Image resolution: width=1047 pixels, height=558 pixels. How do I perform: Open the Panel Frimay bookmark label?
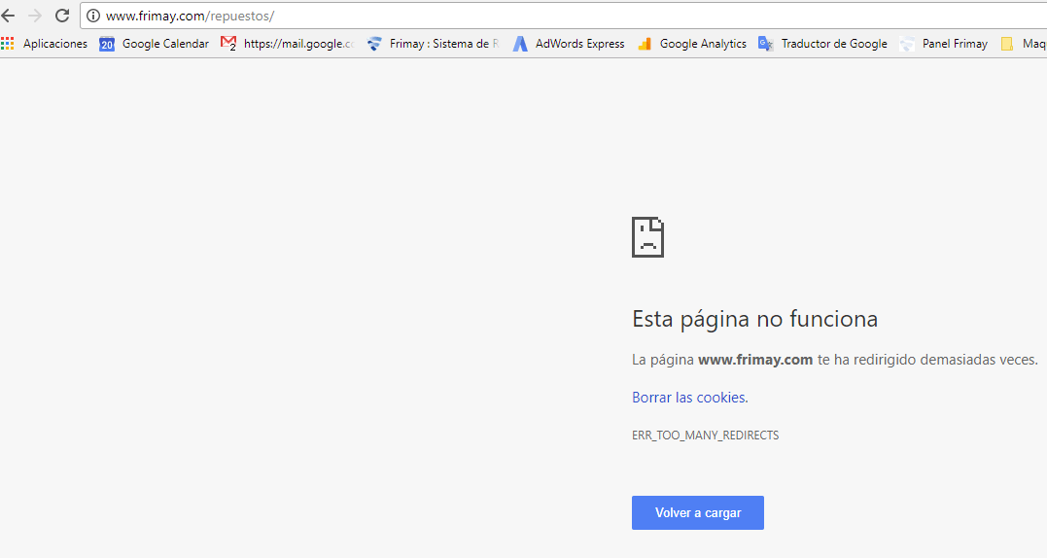[955, 44]
